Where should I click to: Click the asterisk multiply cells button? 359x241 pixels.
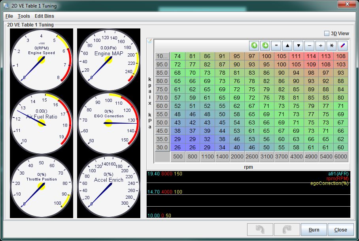[x=332, y=45]
